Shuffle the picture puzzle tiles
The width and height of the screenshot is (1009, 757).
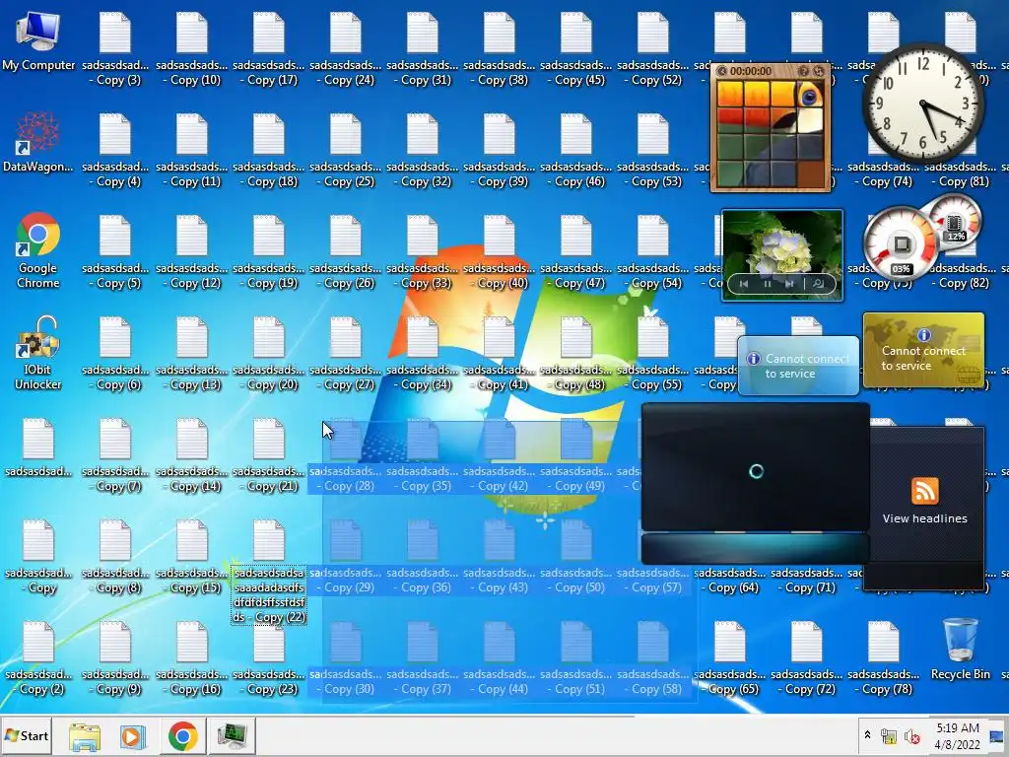coord(819,71)
